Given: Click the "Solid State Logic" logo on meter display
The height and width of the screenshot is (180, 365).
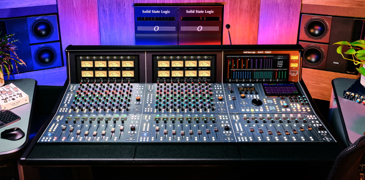Looking at the screenshot, I should pyautogui.click(x=280, y=64).
